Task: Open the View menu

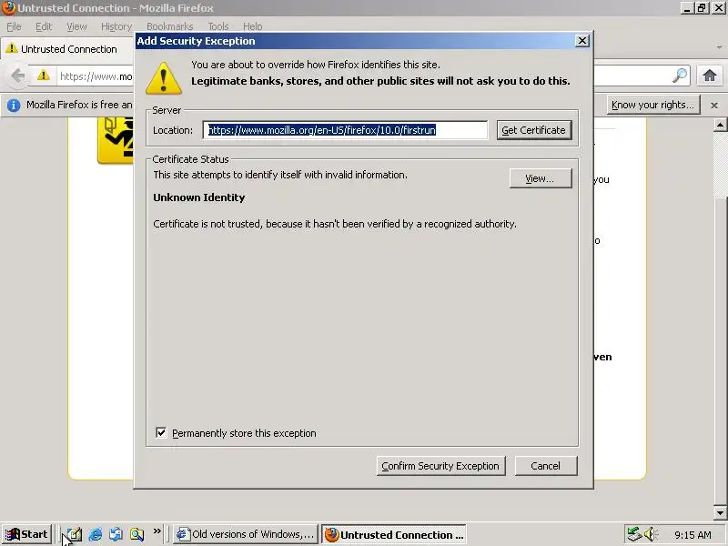Action: tap(76, 26)
